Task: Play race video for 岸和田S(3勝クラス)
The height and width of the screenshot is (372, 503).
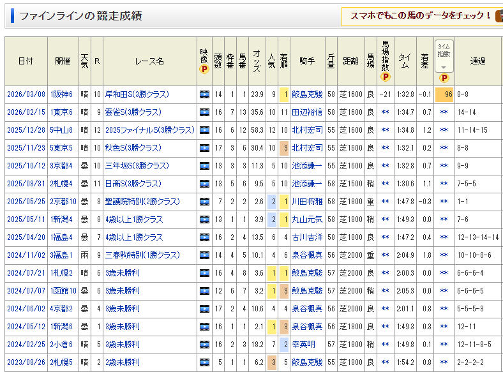Action: coord(204,94)
